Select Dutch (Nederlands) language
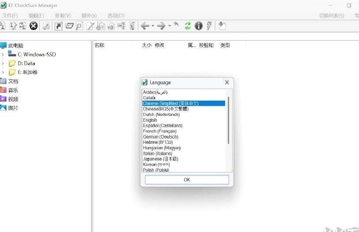 pyautogui.click(x=183, y=114)
